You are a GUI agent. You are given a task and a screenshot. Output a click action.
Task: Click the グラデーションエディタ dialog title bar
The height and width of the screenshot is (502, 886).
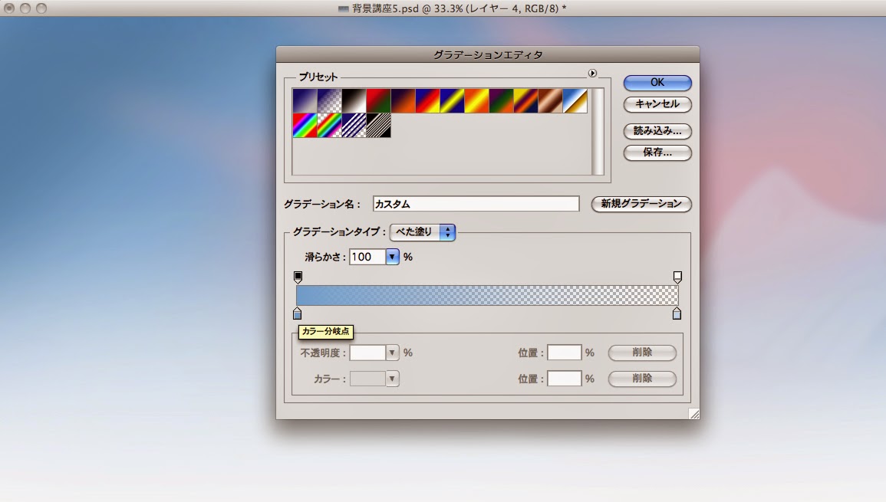(x=488, y=54)
